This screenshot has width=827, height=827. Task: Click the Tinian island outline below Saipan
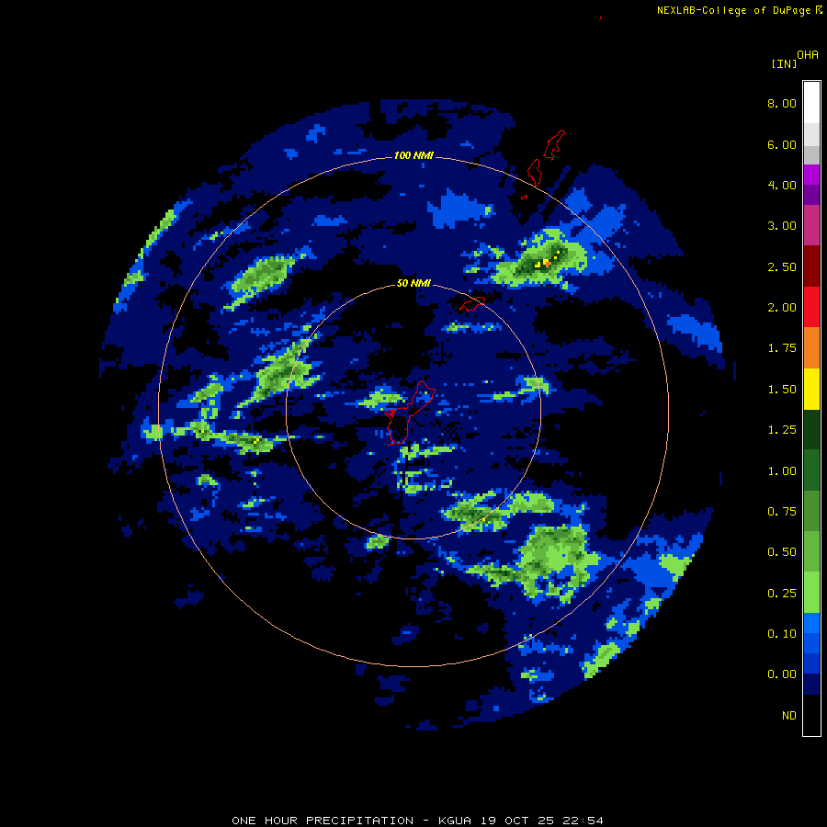(534, 173)
